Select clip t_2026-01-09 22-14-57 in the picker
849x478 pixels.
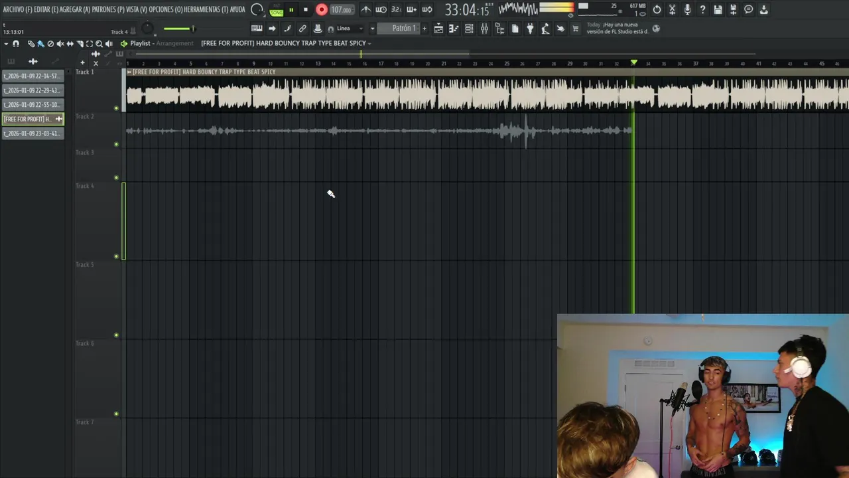pyautogui.click(x=33, y=76)
